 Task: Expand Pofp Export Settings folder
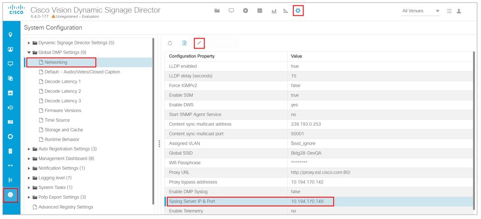click(x=29, y=197)
